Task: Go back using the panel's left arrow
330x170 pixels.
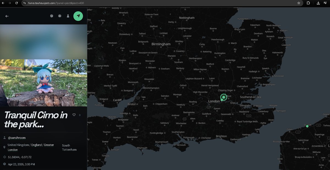Action: (7, 16)
